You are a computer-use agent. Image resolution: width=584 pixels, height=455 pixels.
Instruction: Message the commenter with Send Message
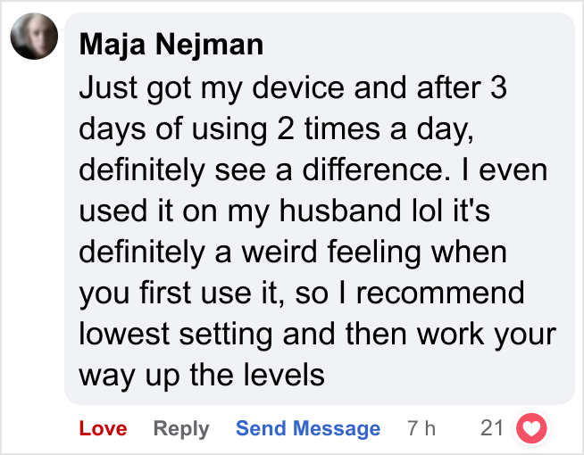click(308, 429)
